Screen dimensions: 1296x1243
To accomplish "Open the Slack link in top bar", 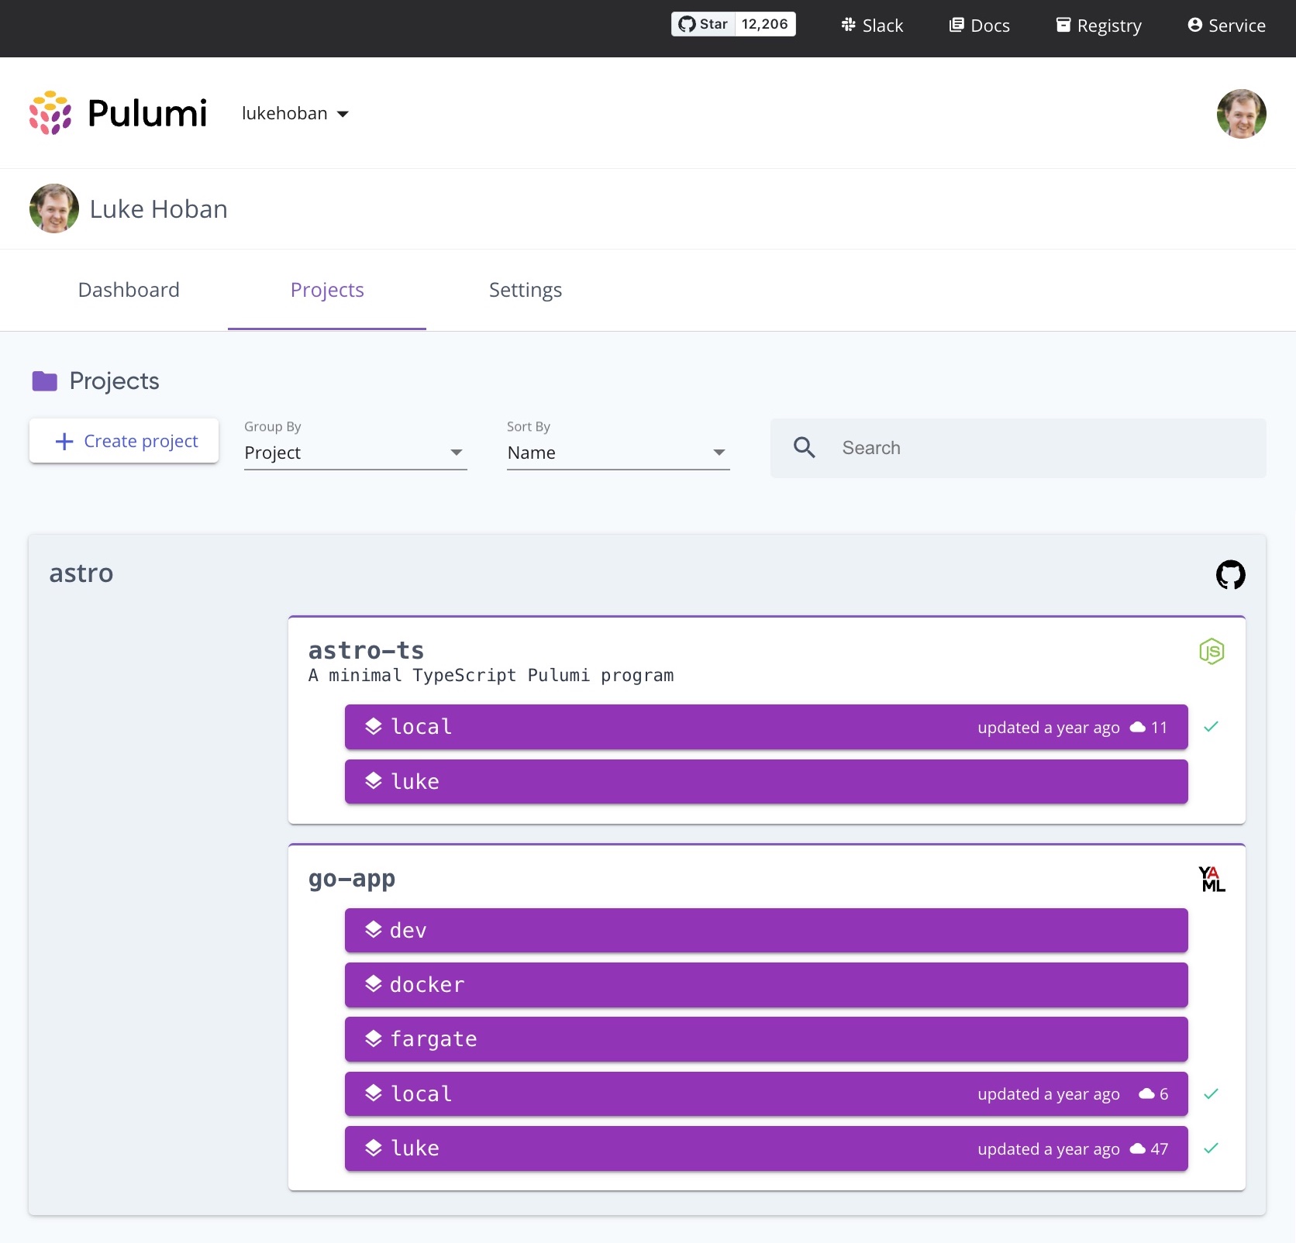I will [x=872, y=26].
